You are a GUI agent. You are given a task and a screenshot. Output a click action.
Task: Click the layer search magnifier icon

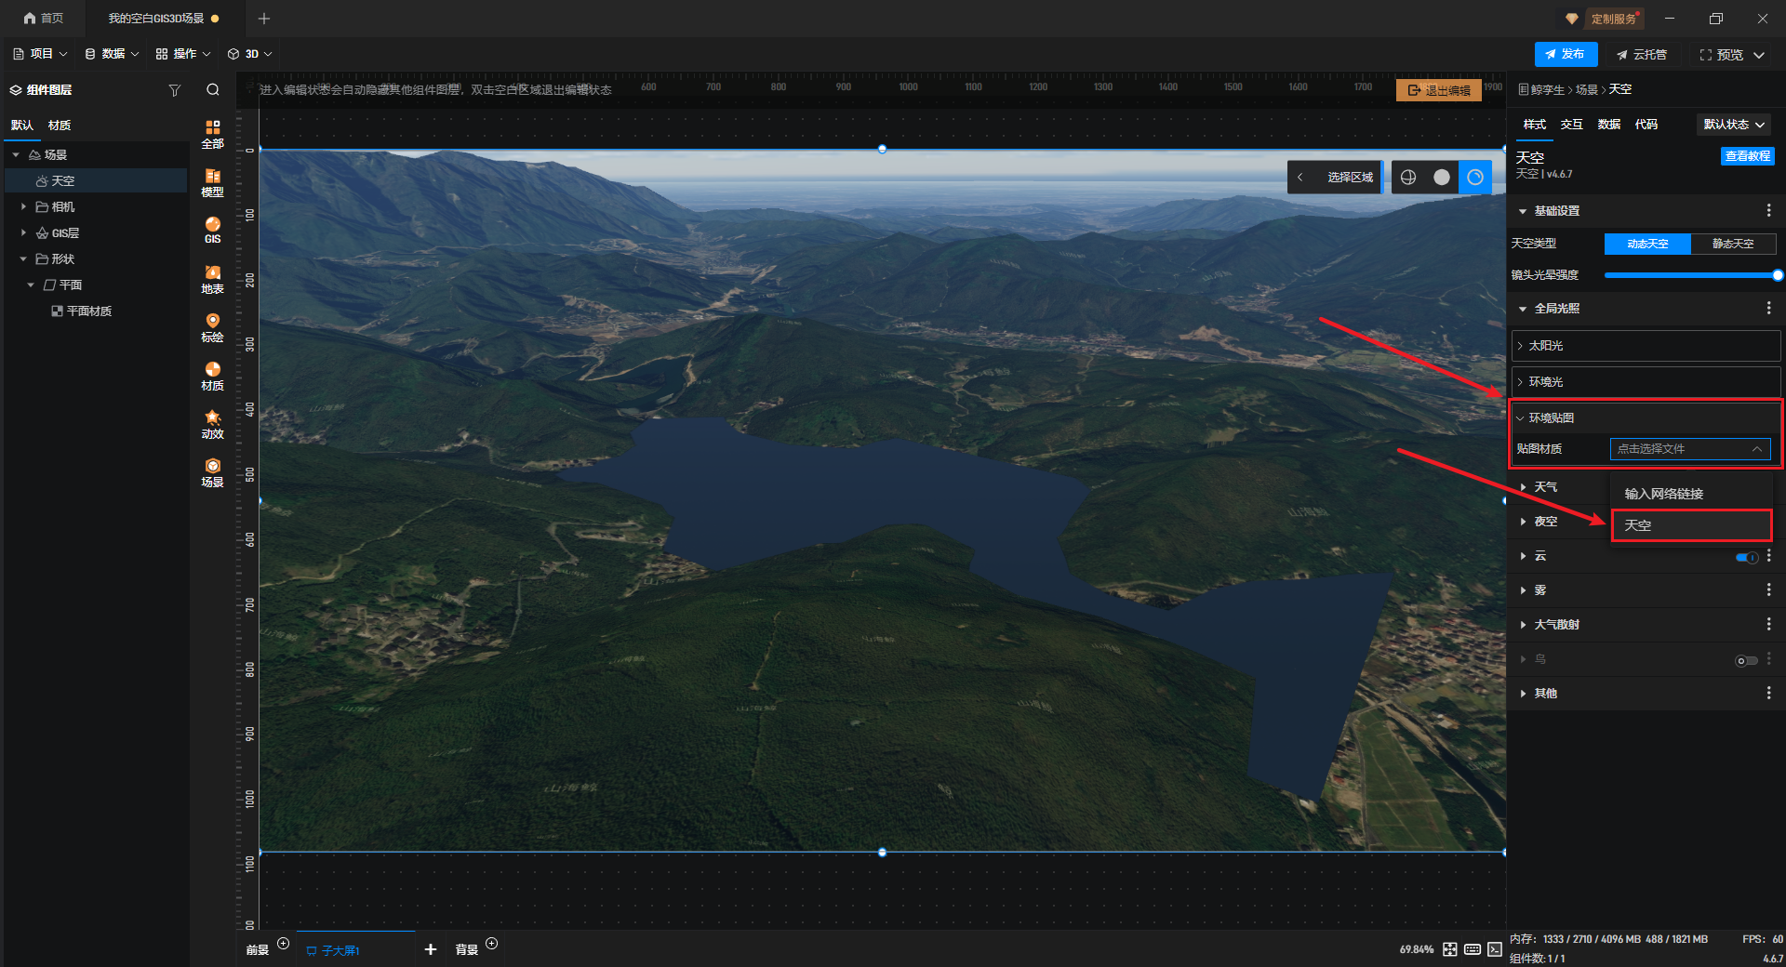point(213,90)
